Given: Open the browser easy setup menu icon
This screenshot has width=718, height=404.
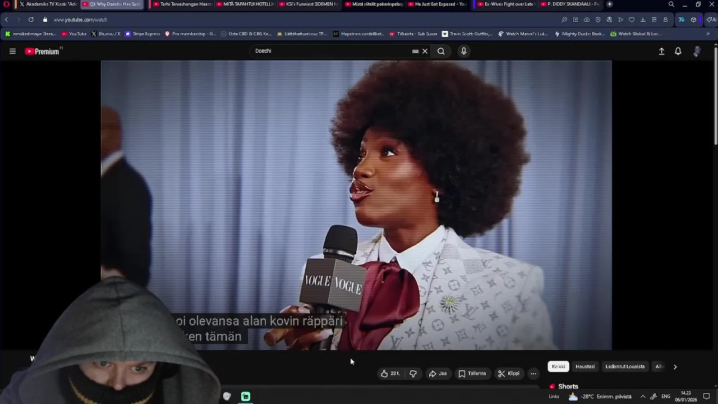Looking at the screenshot, I should point(654,20).
